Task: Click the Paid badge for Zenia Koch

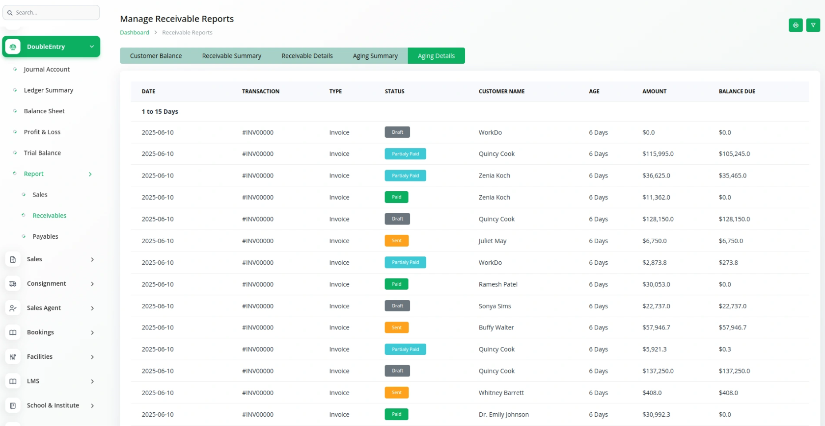Action: pyautogui.click(x=396, y=197)
